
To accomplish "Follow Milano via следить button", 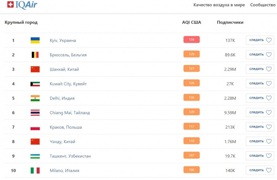I will [256, 170].
